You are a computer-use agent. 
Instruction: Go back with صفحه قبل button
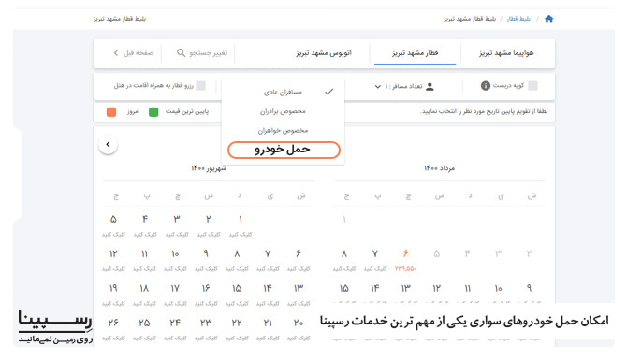pos(134,52)
